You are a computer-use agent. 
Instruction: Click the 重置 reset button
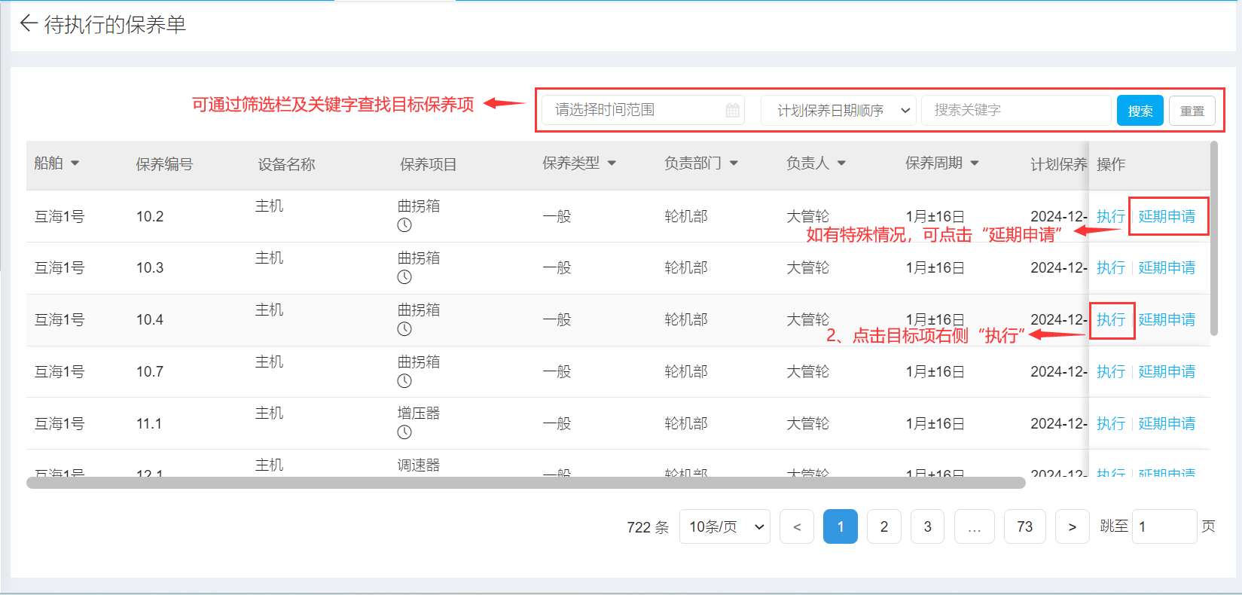tap(1192, 111)
